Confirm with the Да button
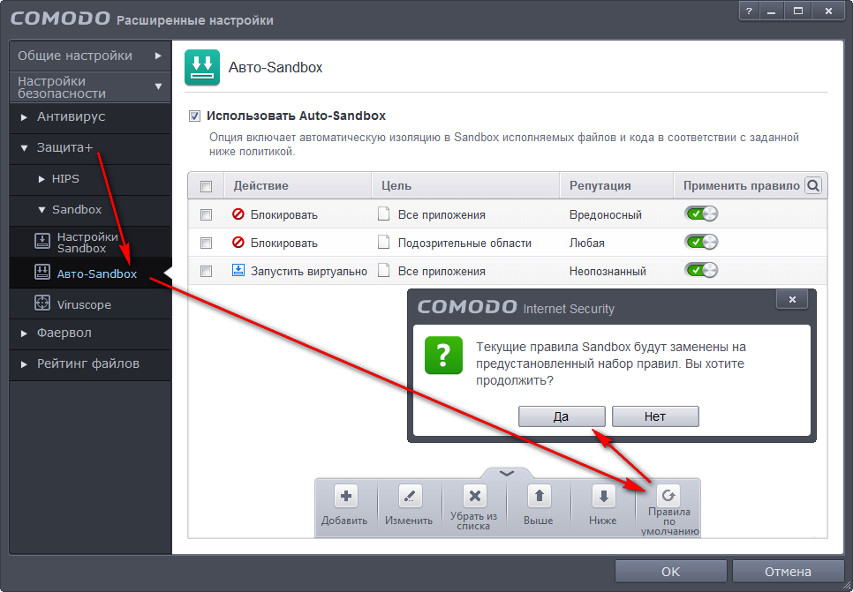Screen dimensions: 853x592 (562, 416)
